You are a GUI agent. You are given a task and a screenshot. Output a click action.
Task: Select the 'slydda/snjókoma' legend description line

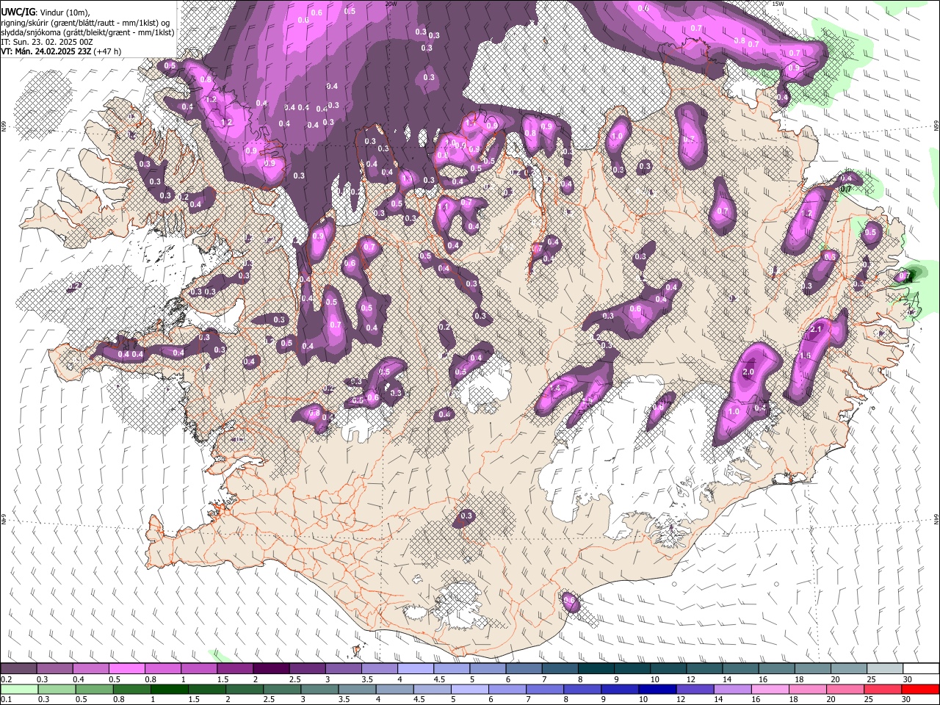pyautogui.click(x=87, y=32)
